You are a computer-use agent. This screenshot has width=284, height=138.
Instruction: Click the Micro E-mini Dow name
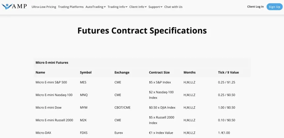49,107
